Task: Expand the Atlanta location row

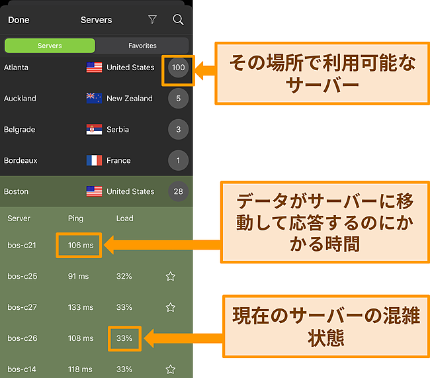Action: [x=97, y=68]
